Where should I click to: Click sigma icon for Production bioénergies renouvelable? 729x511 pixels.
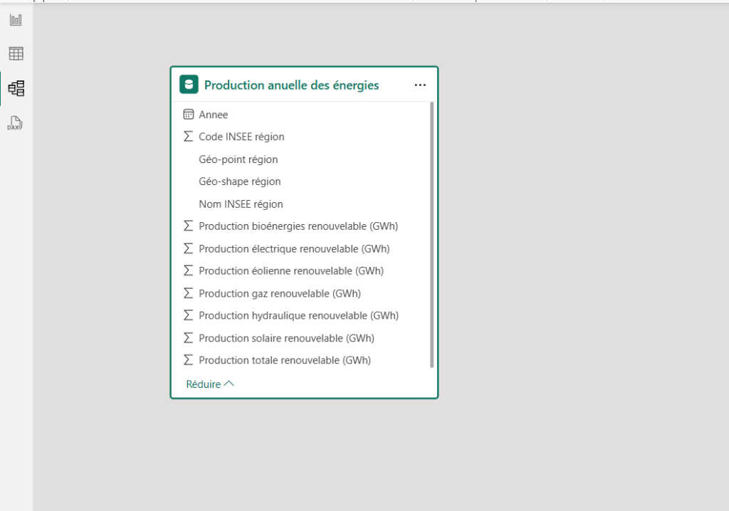[188, 226]
